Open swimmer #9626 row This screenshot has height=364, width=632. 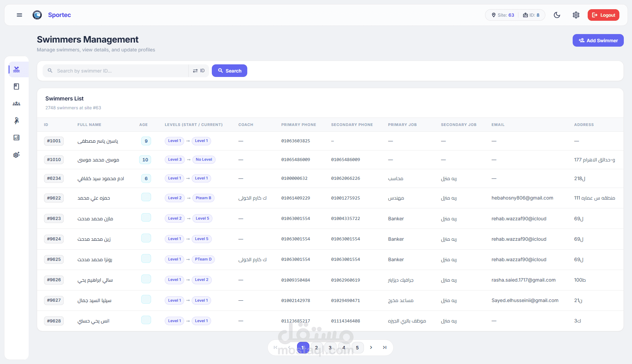pos(330,280)
